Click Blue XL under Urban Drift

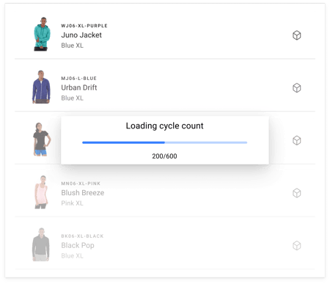[x=72, y=98]
